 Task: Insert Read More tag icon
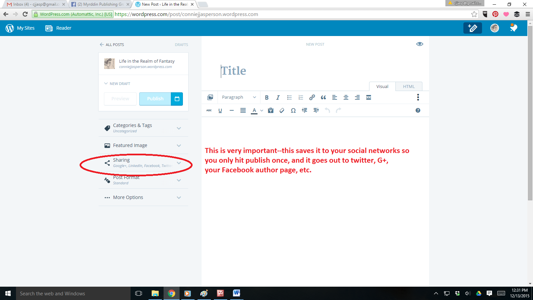(x=368, y=97)
